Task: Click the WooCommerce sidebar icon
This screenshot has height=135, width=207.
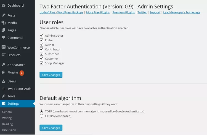Action: coord(4,47)
